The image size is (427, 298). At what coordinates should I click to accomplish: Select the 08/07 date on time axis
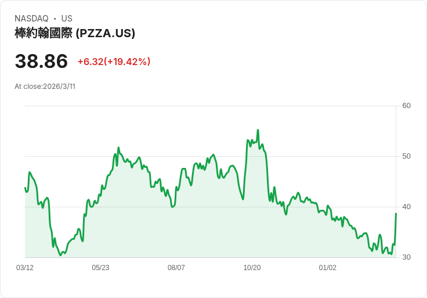click(x=176, y=268)
